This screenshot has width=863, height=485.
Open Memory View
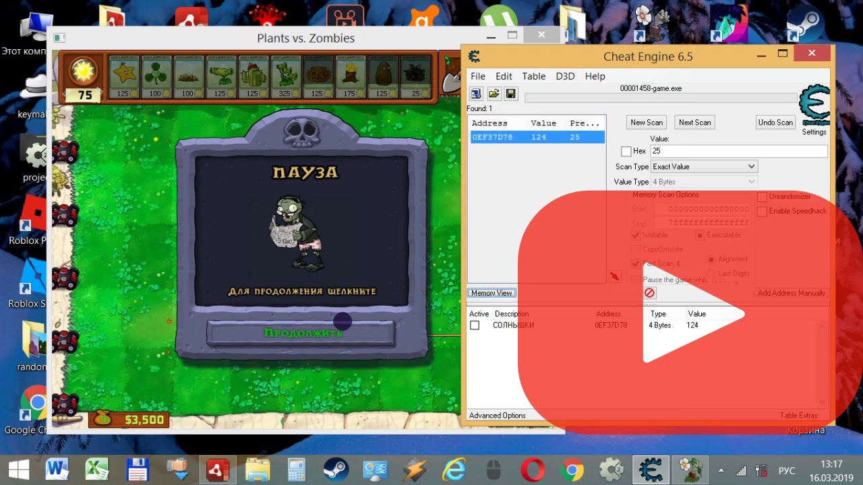(492, 293)
